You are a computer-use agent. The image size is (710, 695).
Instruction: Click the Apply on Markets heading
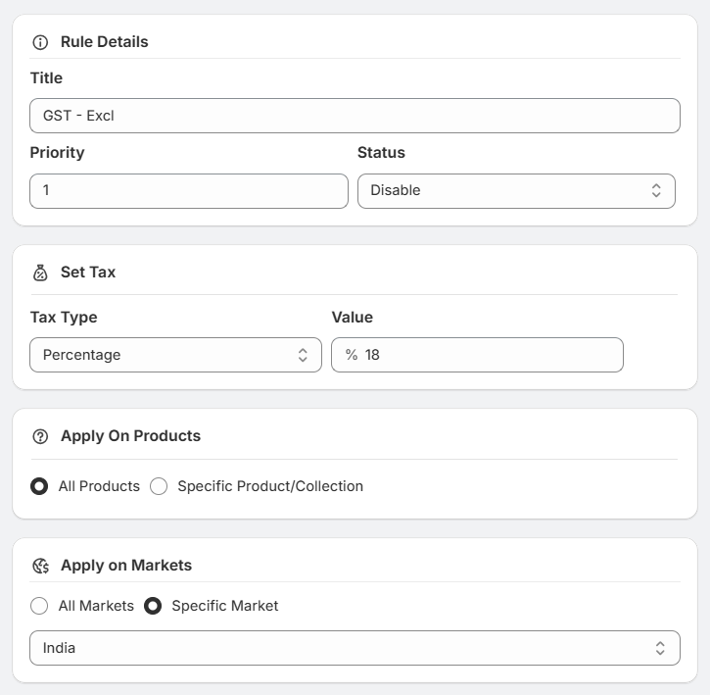click(126, 566)
